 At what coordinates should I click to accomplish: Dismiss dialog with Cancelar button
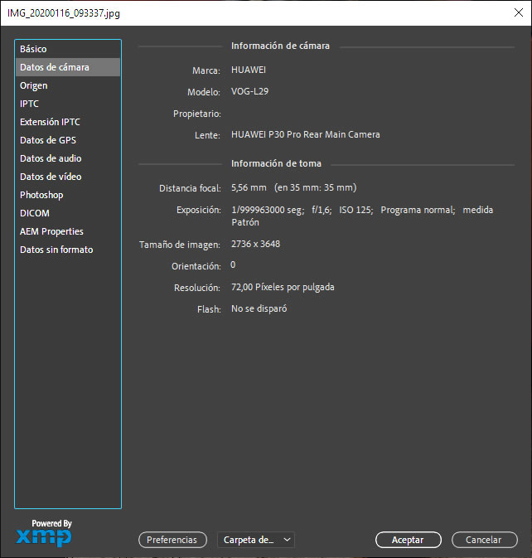coord(484,540)
